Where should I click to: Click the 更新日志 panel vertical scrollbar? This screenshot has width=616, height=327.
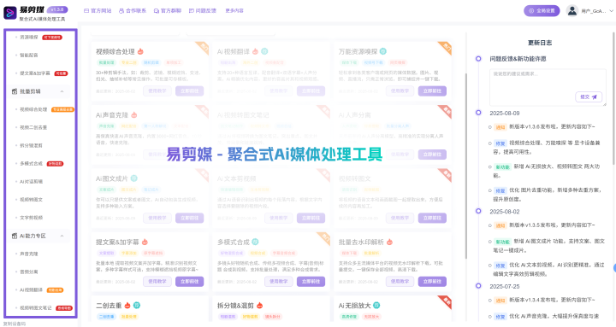[x=614, y=98]
